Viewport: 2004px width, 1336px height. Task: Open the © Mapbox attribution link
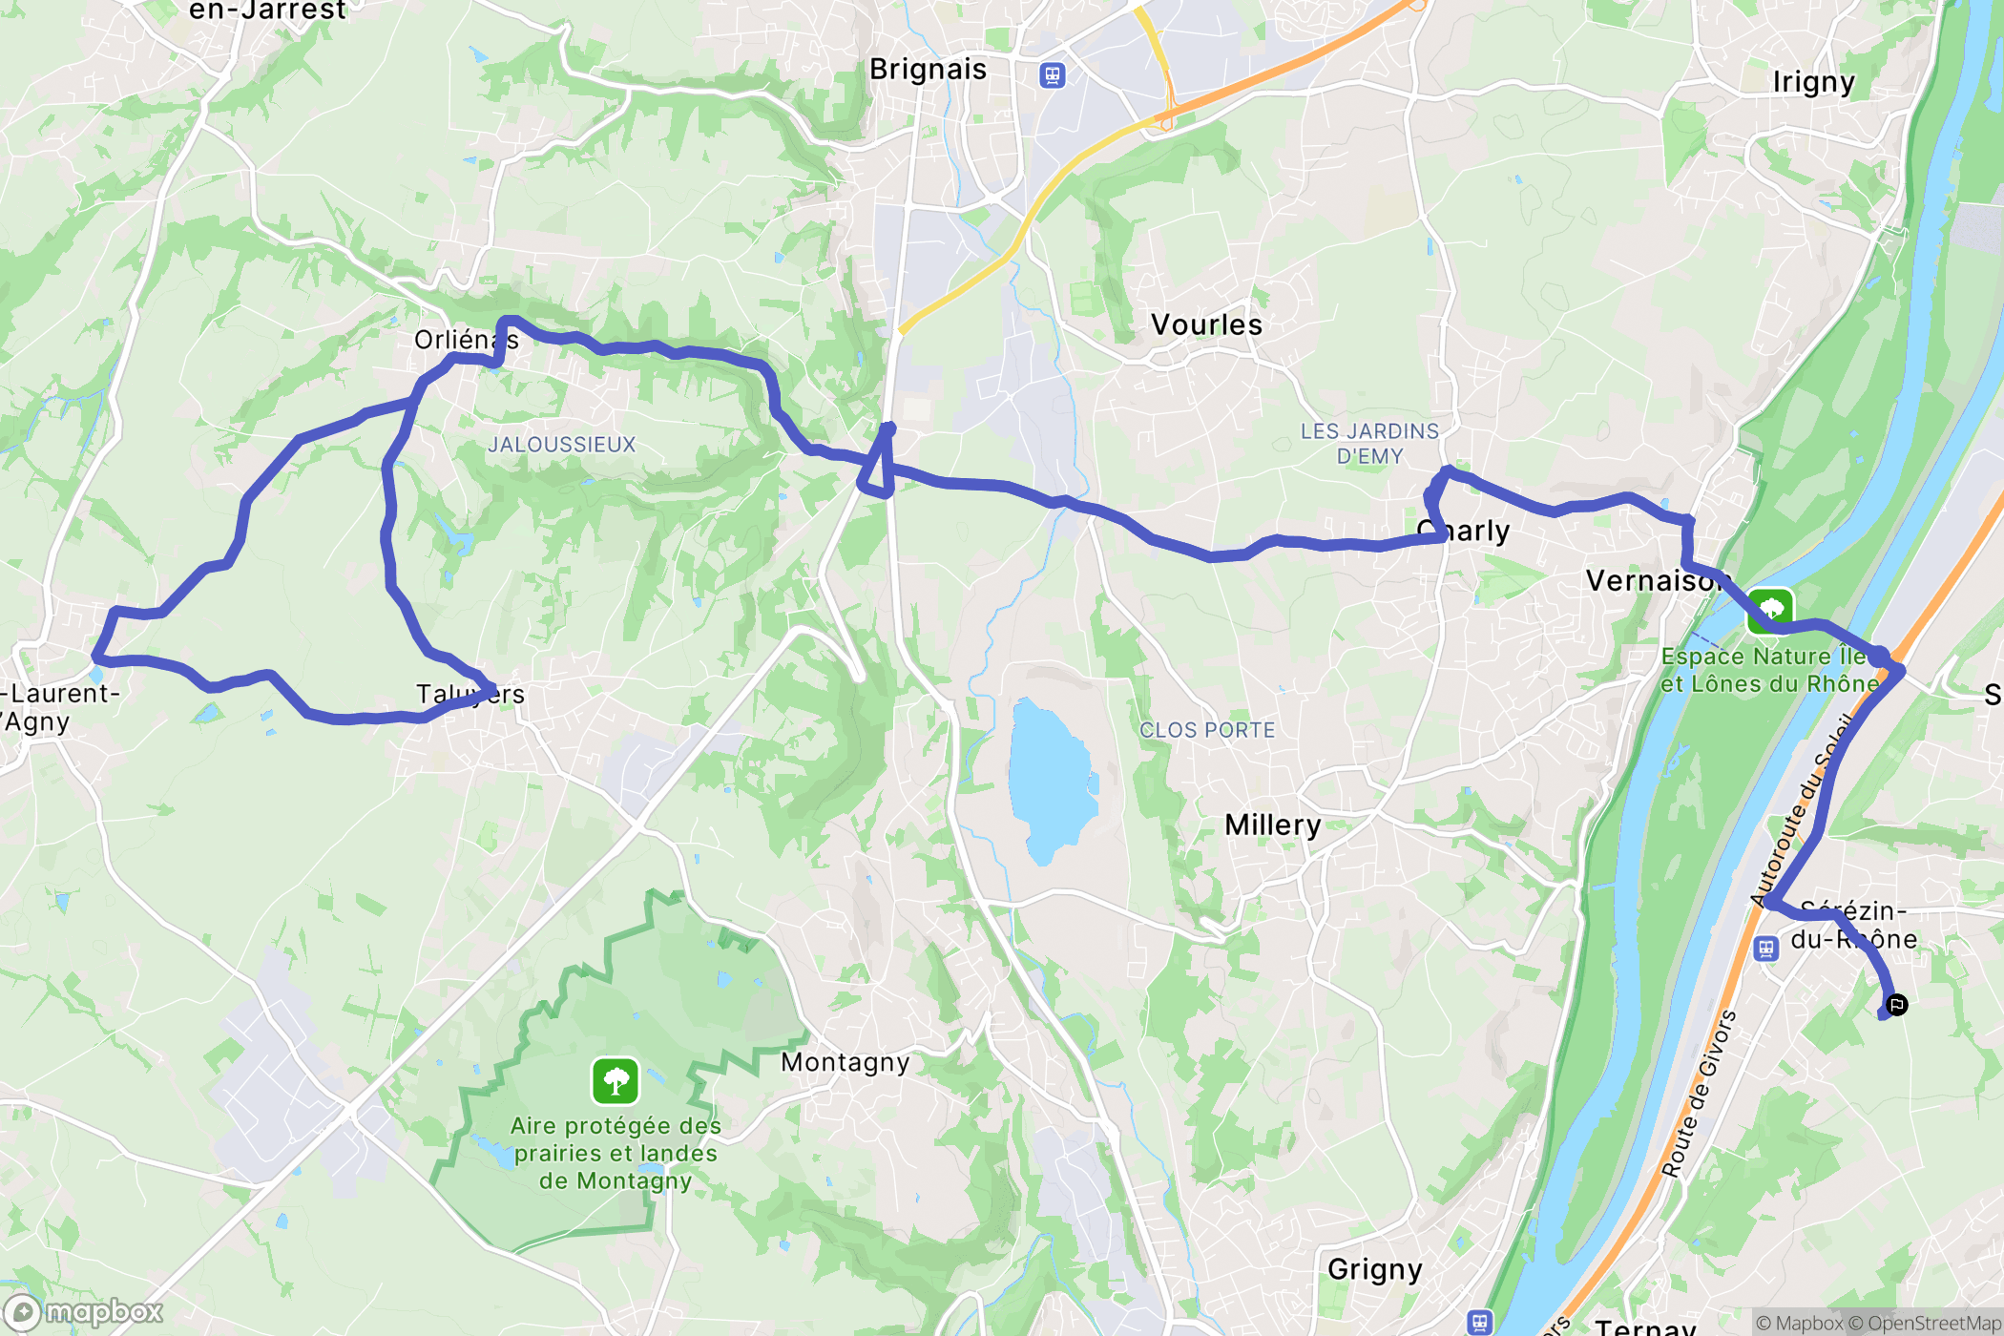pyautogui.click(x=1800, y=1323)
